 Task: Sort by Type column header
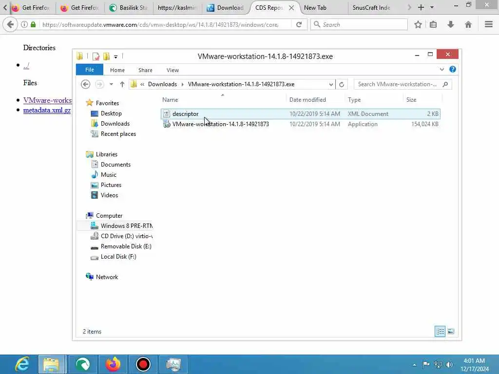(x=354, y=100)
